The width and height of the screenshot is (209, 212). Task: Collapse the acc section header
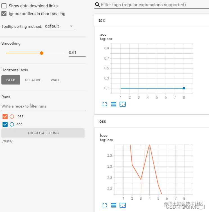tap(152, 20)
